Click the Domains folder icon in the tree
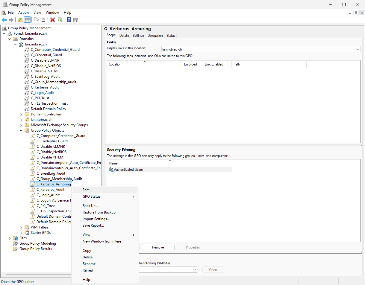Image resolution: width=365 pixels, height=285 pixels. pos(16,39)
